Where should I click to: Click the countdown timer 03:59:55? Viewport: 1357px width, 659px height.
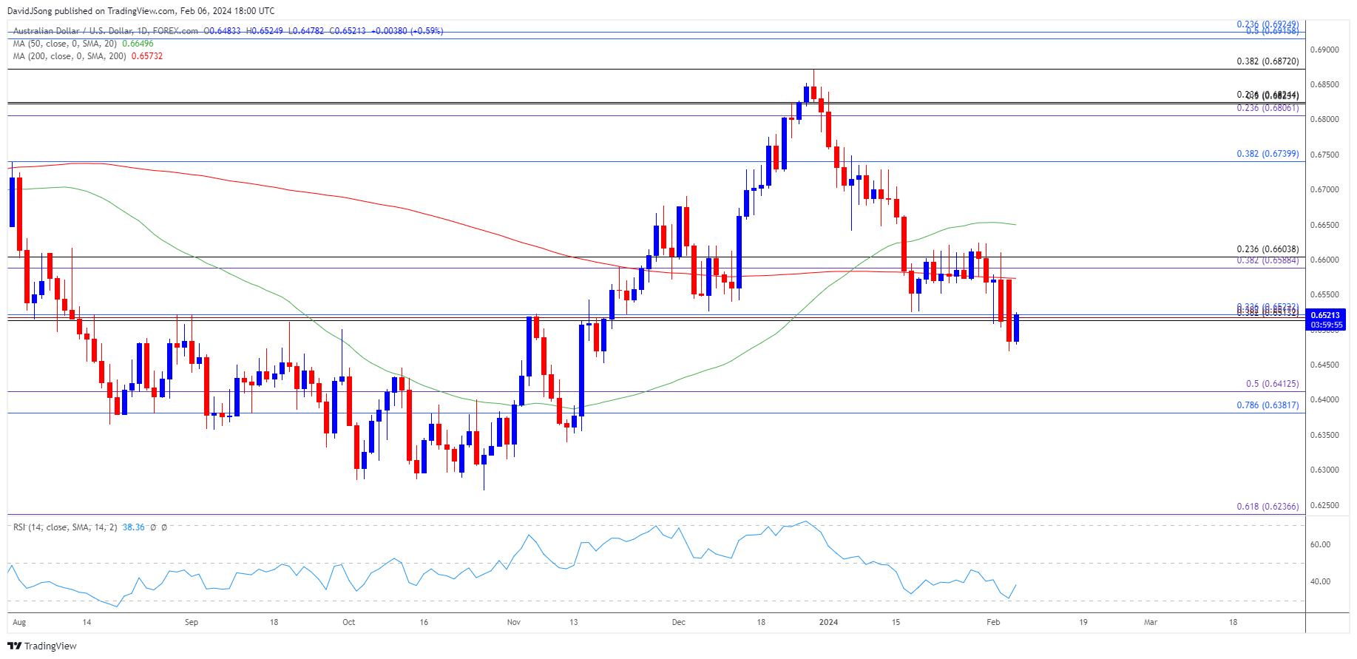coord(1325,325)
